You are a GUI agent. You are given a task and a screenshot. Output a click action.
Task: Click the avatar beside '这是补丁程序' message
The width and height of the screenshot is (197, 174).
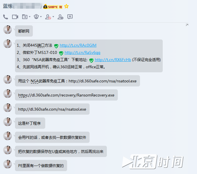[x=7, y=122]
